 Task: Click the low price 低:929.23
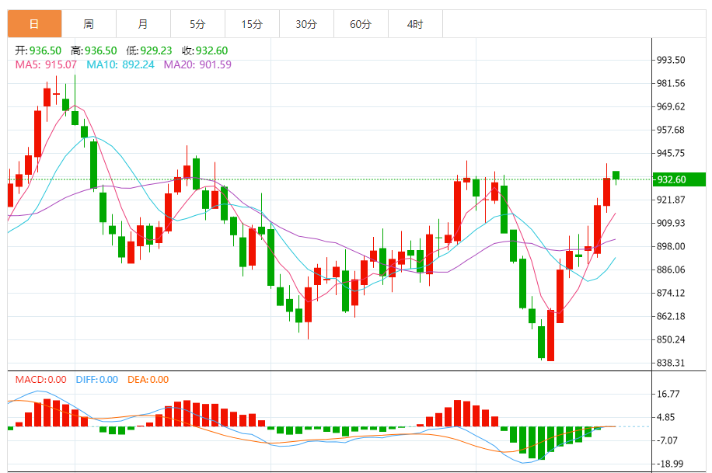149,50
